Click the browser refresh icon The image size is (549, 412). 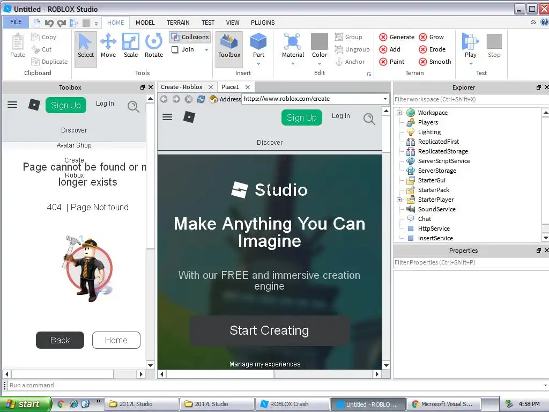201,99
